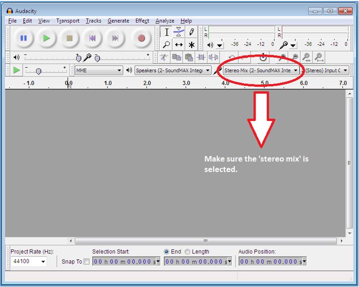Image resolution: width=359 pixels, height=287 pixels.
Task: Click the playback speed slider handle
Action: point(39,72)
